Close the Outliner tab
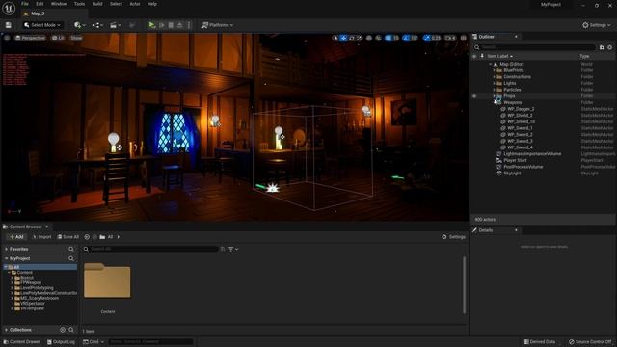Screen dimensions: 617x347 pyautogui.click(x=516, y=37)
